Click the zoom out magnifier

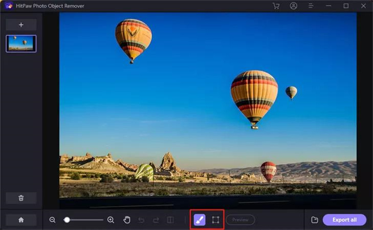pos(53,220)
